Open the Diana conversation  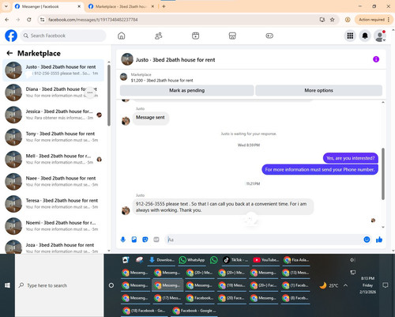(53, 92)
